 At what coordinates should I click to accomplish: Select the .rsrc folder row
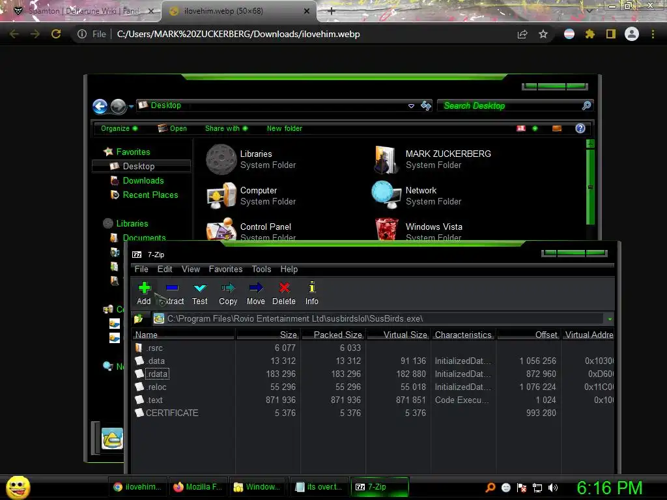(x=373, y=348)
